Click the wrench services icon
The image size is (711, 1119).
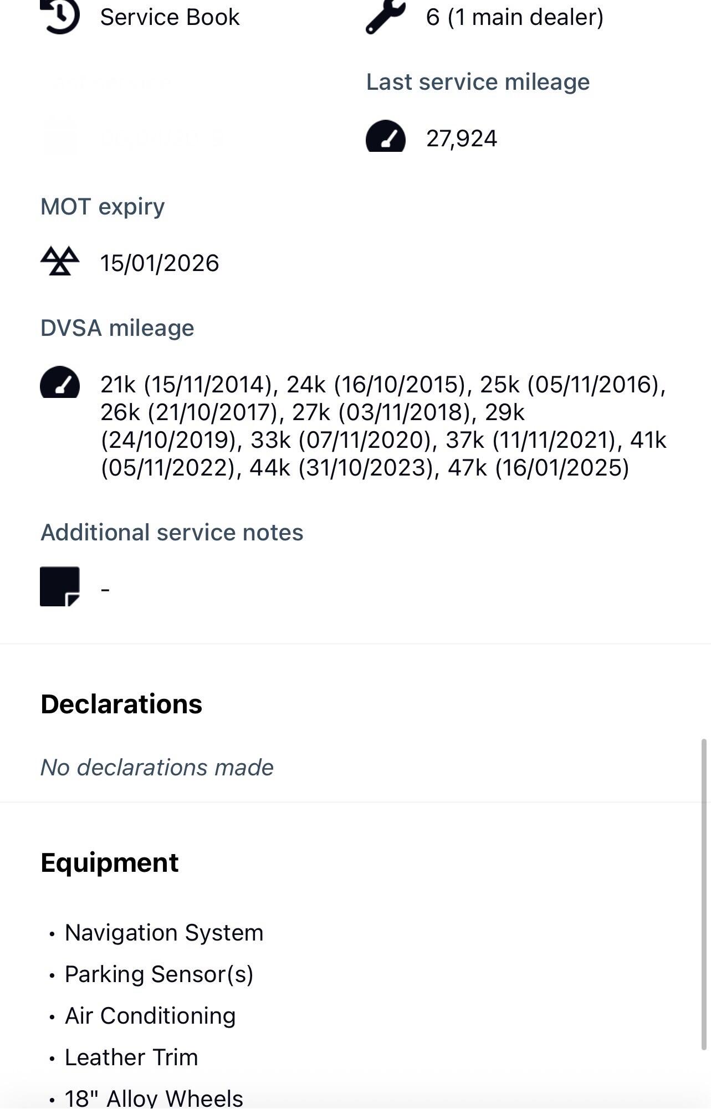point(385,17)
